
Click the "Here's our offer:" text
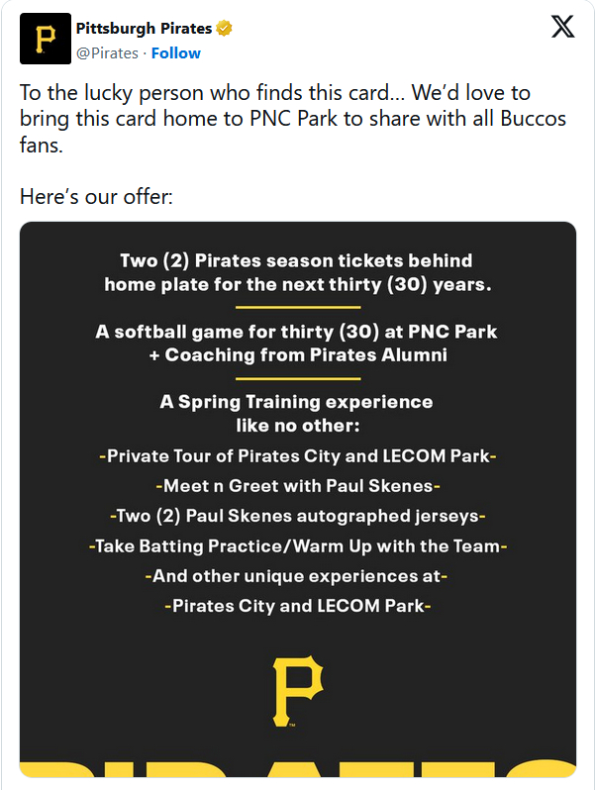click(97, 197)
